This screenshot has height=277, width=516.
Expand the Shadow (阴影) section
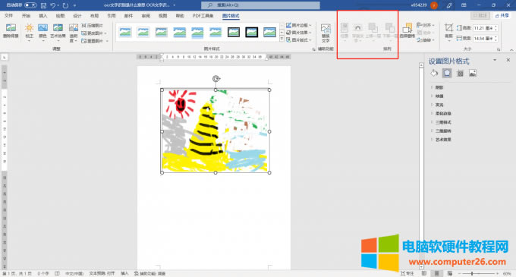(439, 87)
